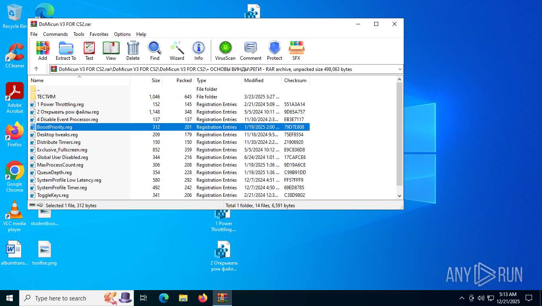Viewport: 542px width, 306px height.
Task: Click the taskbar search box
Action: (77, 298)
